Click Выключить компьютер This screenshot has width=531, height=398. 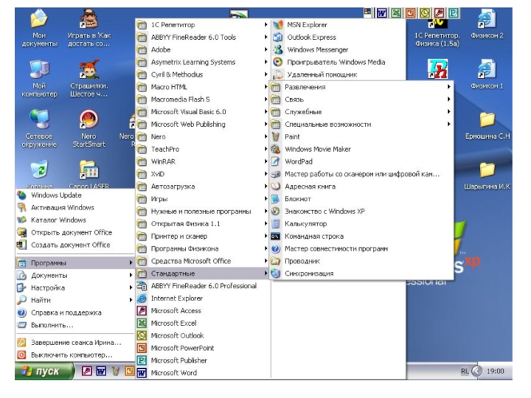click(75, 355)
